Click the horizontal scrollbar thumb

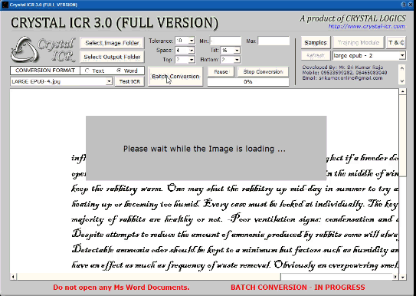pyautogui.click(x=149, y=277)
